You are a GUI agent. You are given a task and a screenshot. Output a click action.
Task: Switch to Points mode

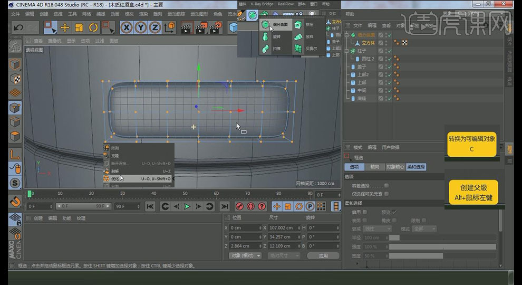click(x=15, y=108)
